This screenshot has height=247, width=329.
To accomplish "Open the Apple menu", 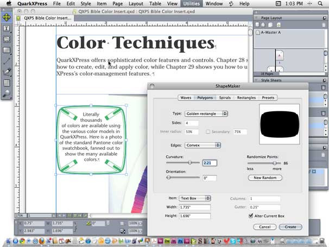I will click(x=9, y=4).
